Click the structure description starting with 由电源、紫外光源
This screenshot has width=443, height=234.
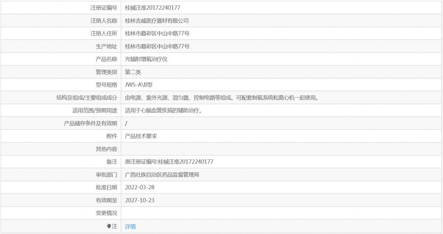coord(221,97)
